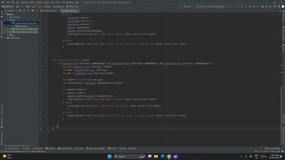Screen dimensions: 285x160
Task: Open the weather widget on taskbar
Action: pyautogui.click(x=7, y=156)
